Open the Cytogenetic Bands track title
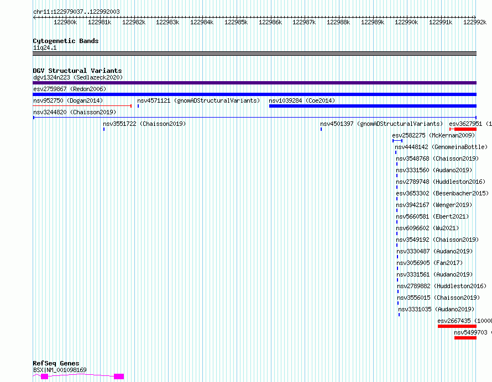This screenshot has height=382, width=492. [66, 41]
